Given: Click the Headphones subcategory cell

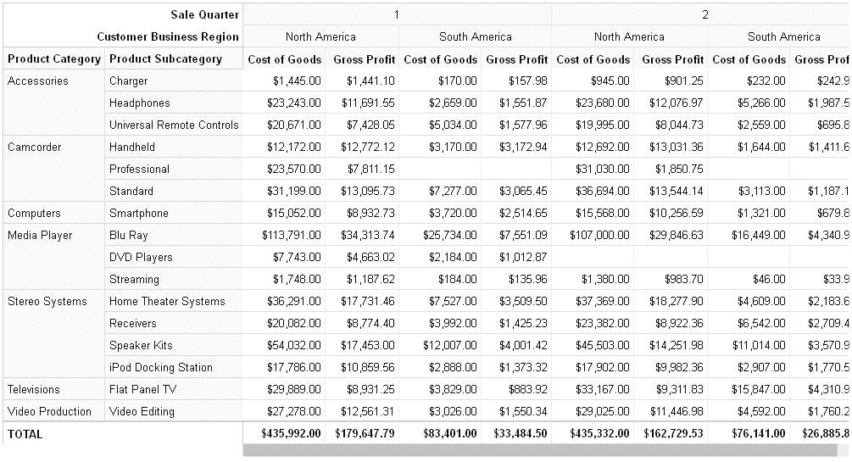Looking at the screenshot, I should tap(173, 103).
